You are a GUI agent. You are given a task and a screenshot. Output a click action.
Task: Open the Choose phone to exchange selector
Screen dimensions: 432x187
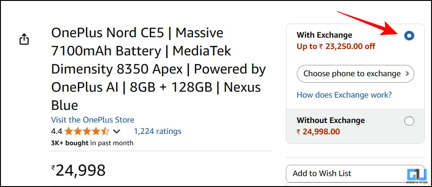pyautogui.click(x=355, y=74)
